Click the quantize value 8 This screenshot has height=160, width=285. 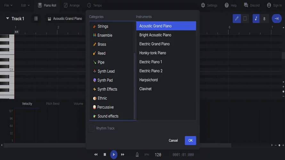coord(264,19)
